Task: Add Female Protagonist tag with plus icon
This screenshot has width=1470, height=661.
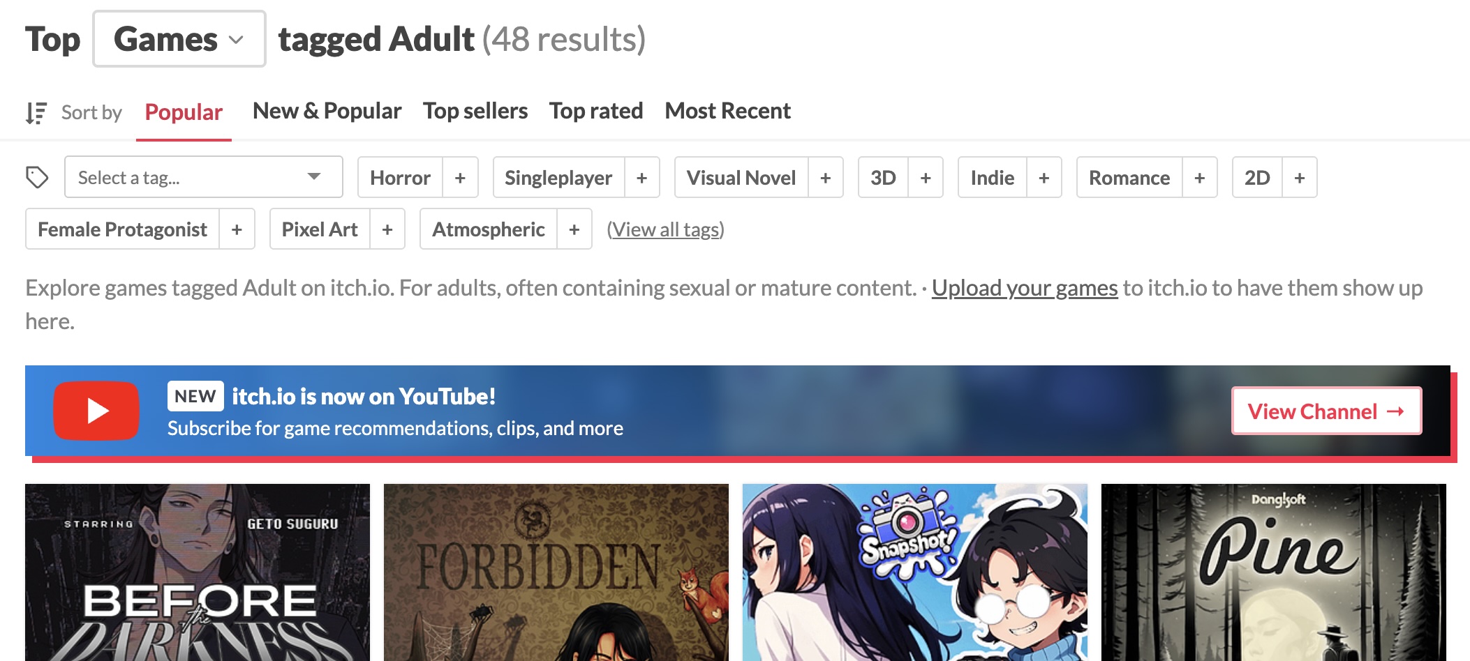Action: coord(237,229)
